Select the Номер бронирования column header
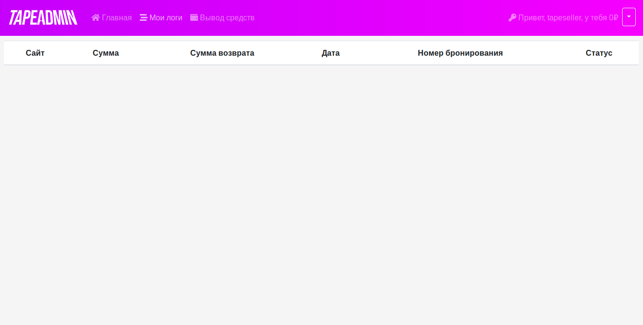 tap(460, 53)
